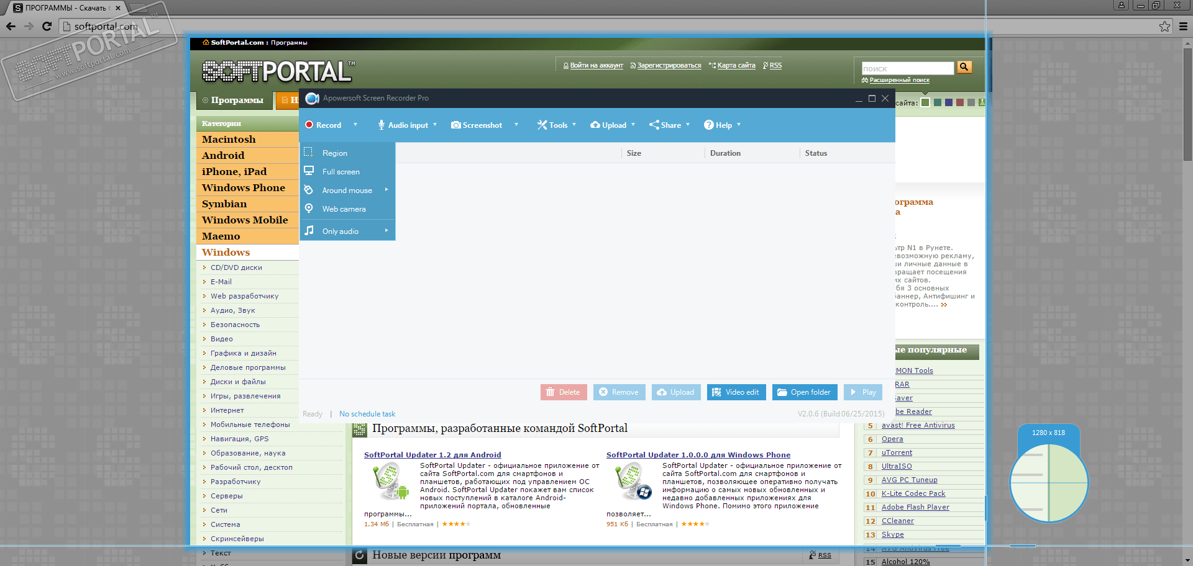Click the SoftPortal search magnifier button
The image size is (1193, 566).
(x=964, y=67)
